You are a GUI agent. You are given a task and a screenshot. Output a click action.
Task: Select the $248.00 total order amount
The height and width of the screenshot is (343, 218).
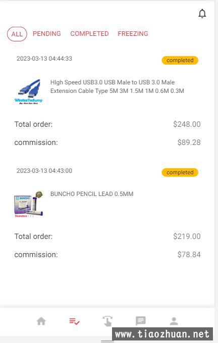(187, 124)
